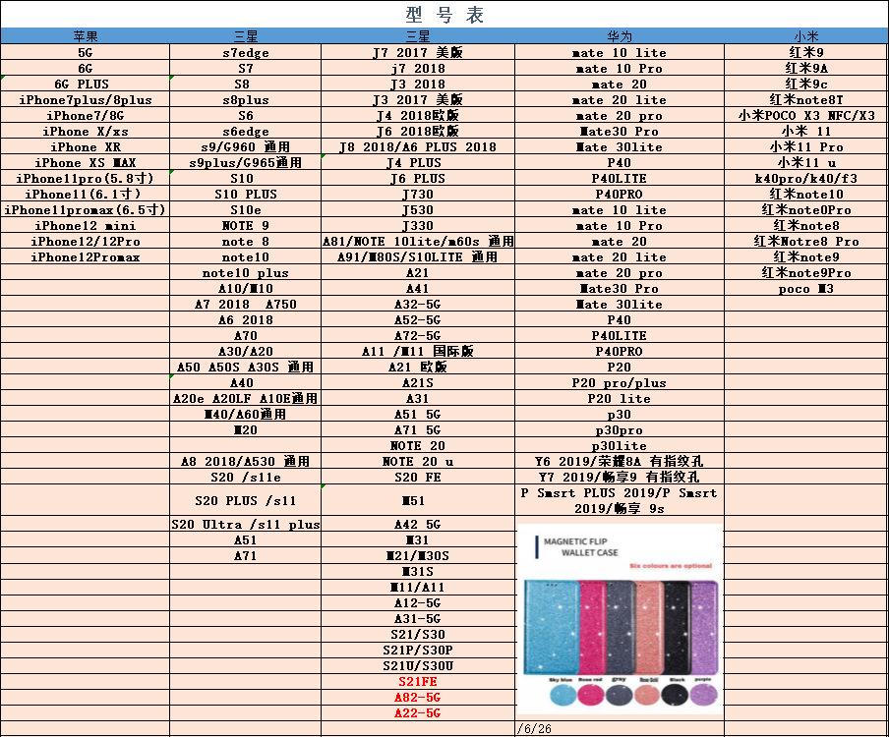Select the iPhone XS MAX cell
Screen dimensions: 889x737
(85, 162)
